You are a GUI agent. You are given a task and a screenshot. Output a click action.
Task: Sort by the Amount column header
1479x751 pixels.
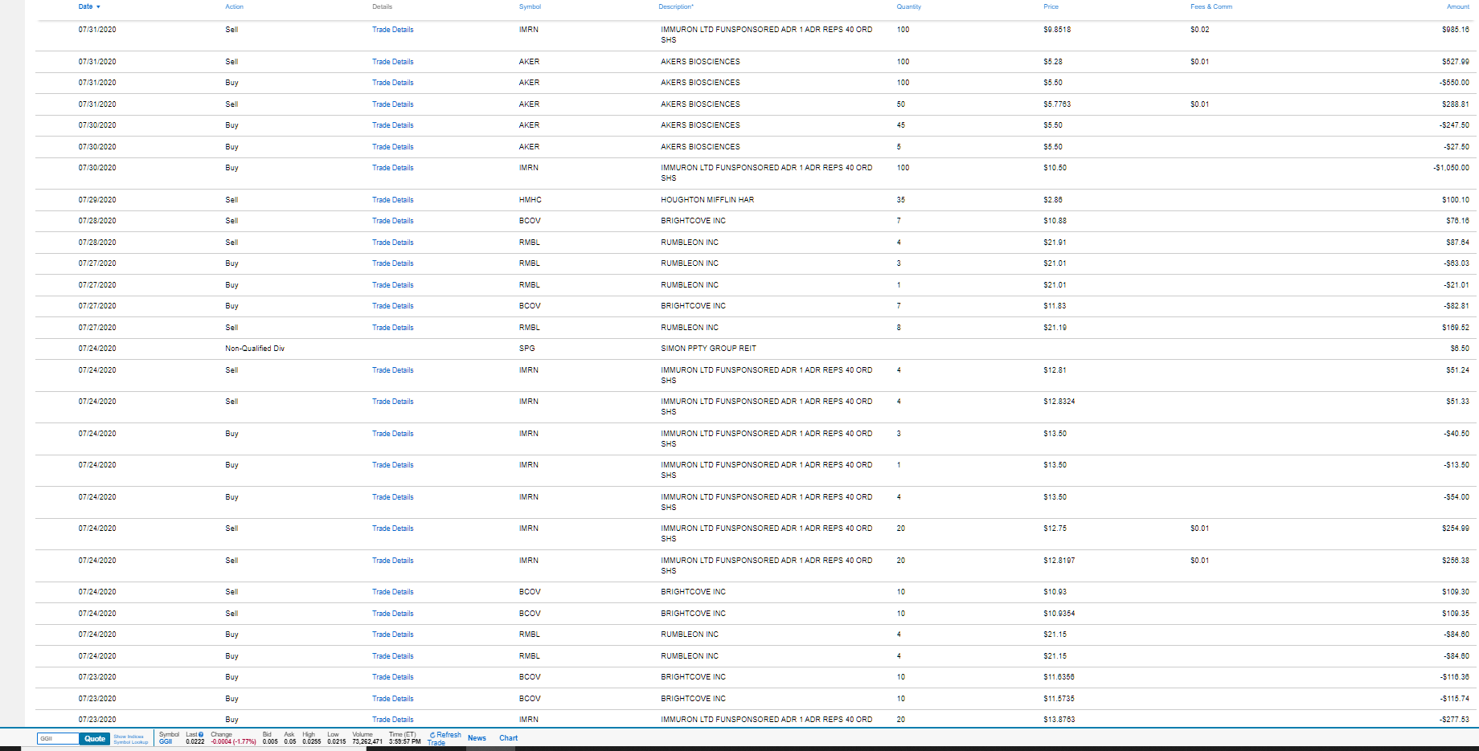pos(1458,6)
